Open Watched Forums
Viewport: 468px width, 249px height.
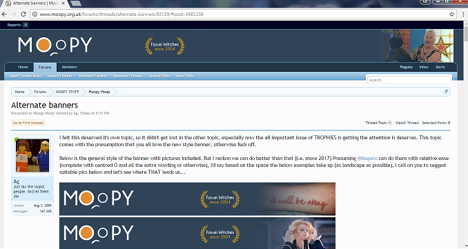pyautogui.click(x=92, y=76)
